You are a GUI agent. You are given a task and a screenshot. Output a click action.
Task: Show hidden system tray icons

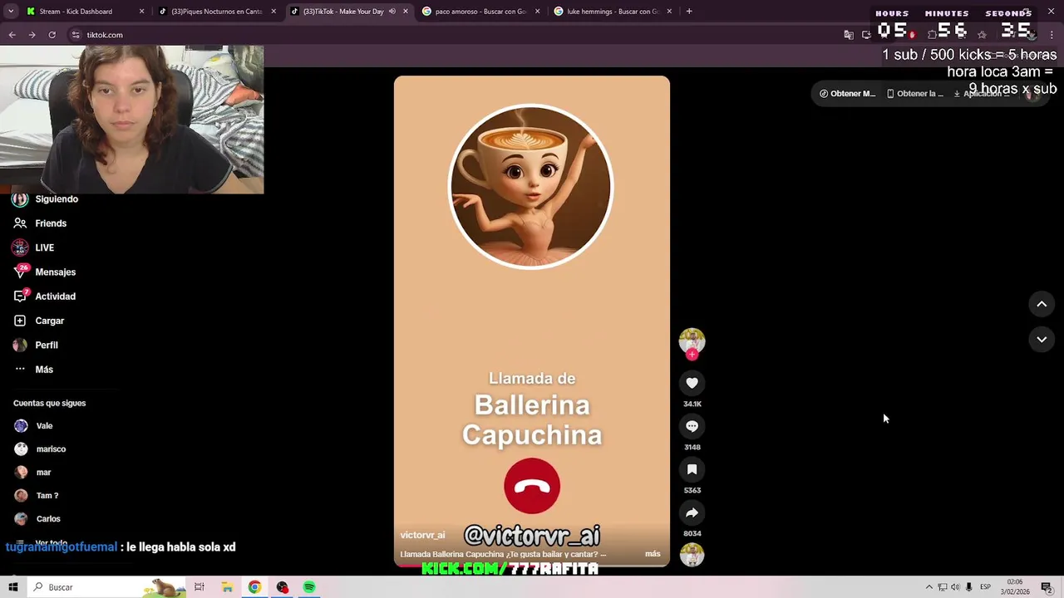coord(929,587)
